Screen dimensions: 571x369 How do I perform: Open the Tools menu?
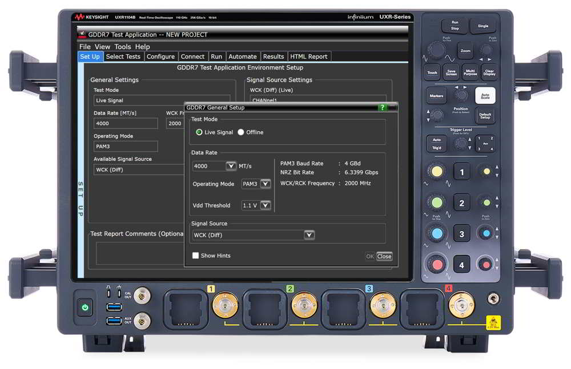[122, 47]
